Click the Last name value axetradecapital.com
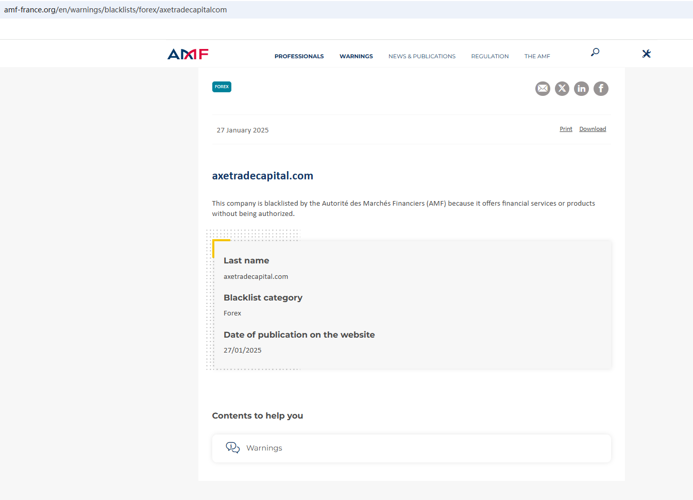The image size is (693, 500). (x=256, y=277)
